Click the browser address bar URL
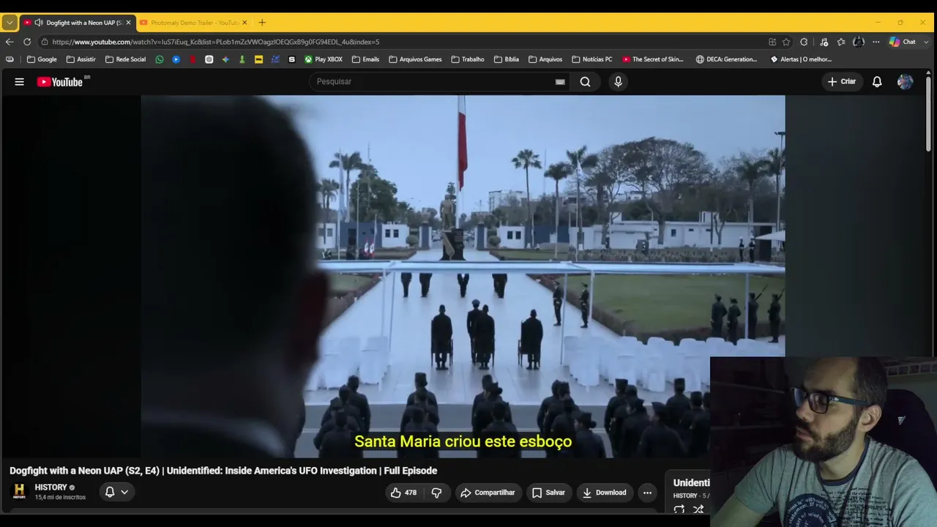The image size is (937, 527). point(216,42)
